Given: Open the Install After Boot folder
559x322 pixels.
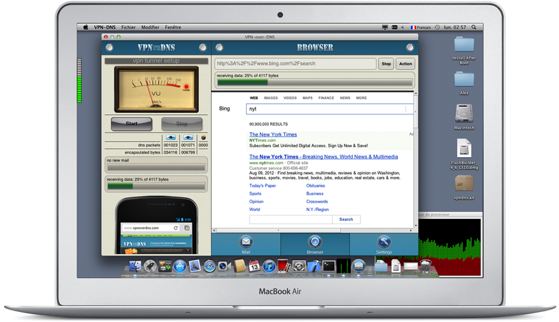Looking at the screenshot, I should [464, 45].
